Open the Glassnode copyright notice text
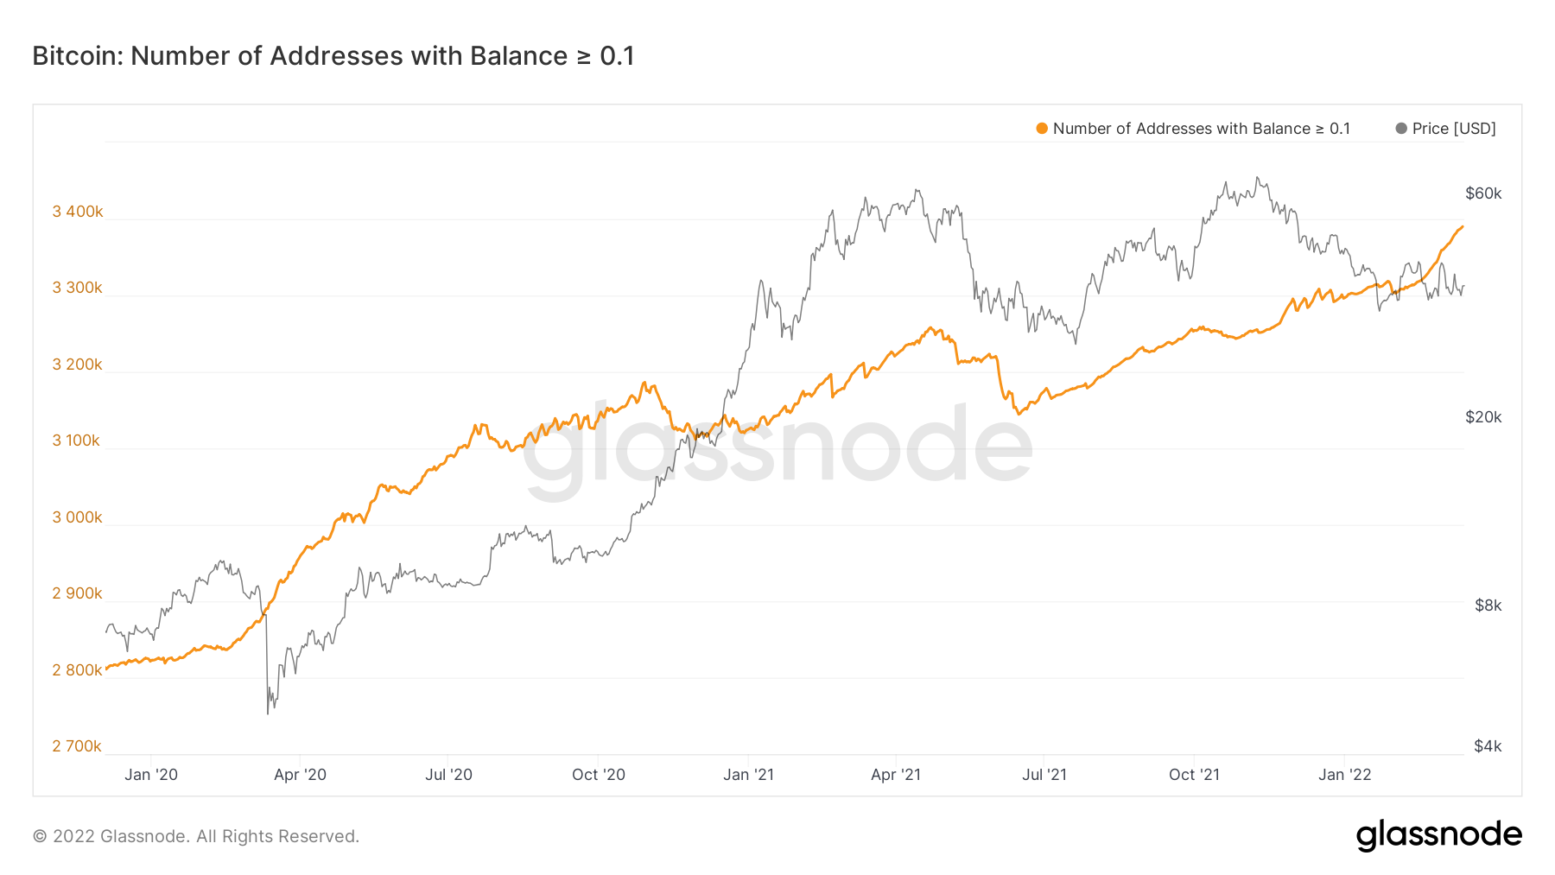Screen dimensions: 1555x875 pyautogui.click(x=196, y=836)
